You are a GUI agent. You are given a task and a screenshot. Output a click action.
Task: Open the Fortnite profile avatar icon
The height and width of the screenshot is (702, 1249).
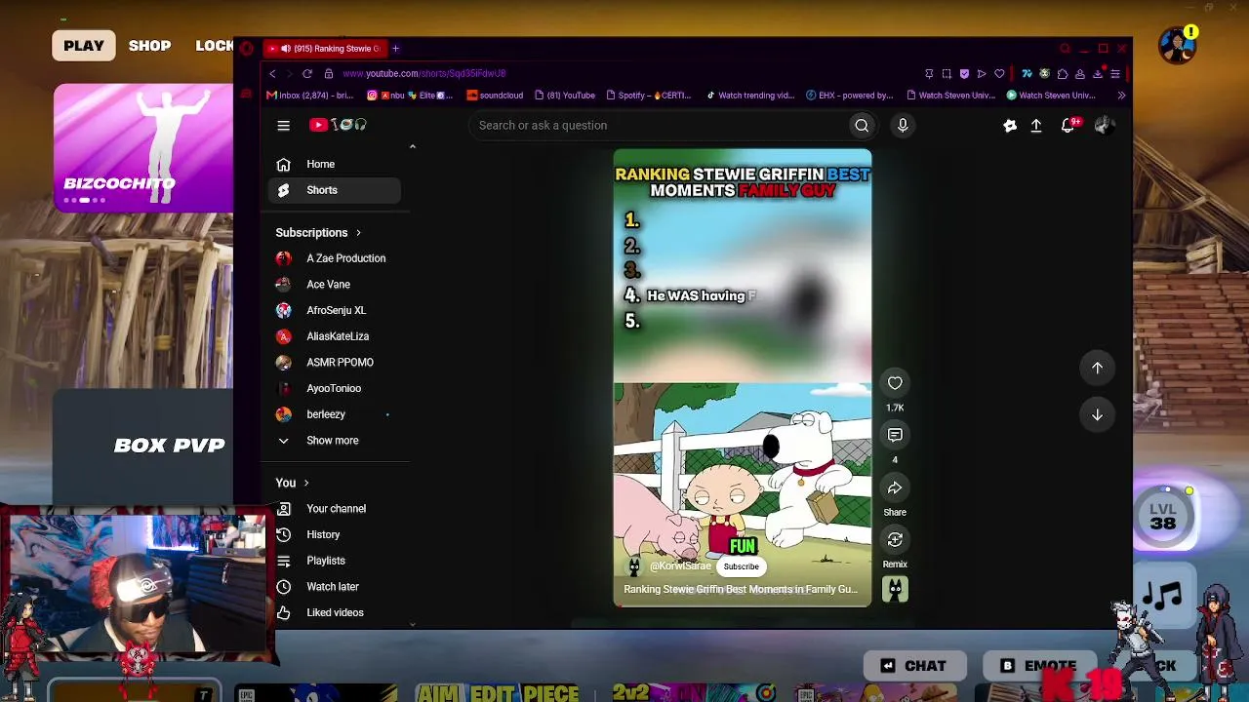1178,45
